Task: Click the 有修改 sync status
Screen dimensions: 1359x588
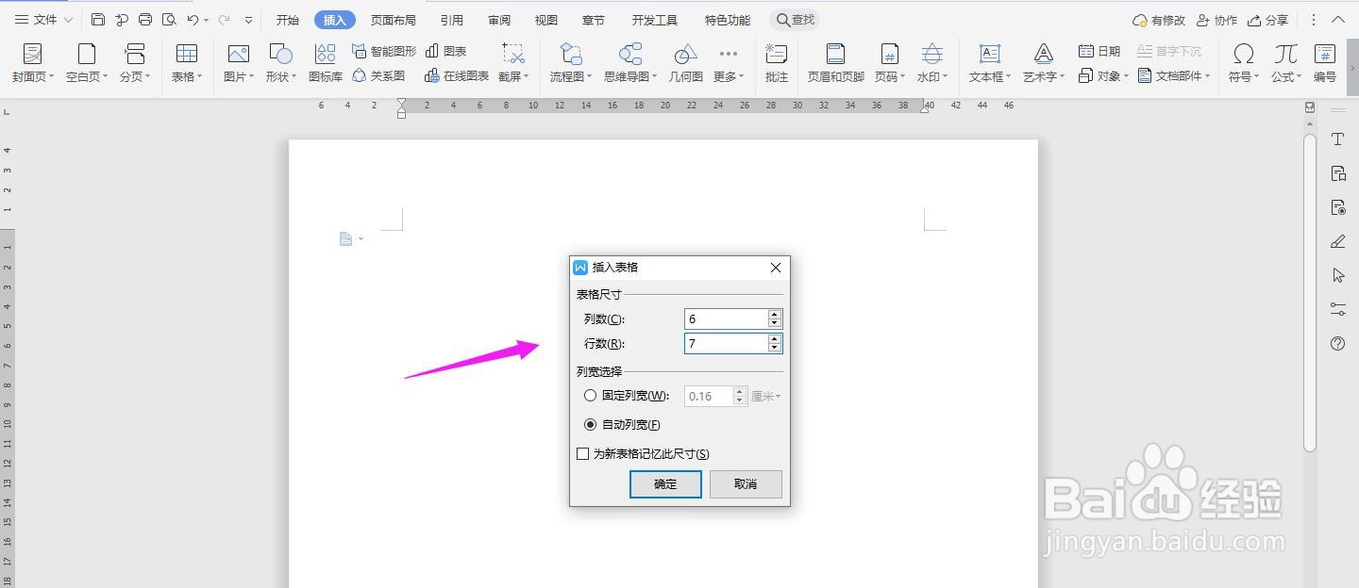Action: click(1159, 20)
